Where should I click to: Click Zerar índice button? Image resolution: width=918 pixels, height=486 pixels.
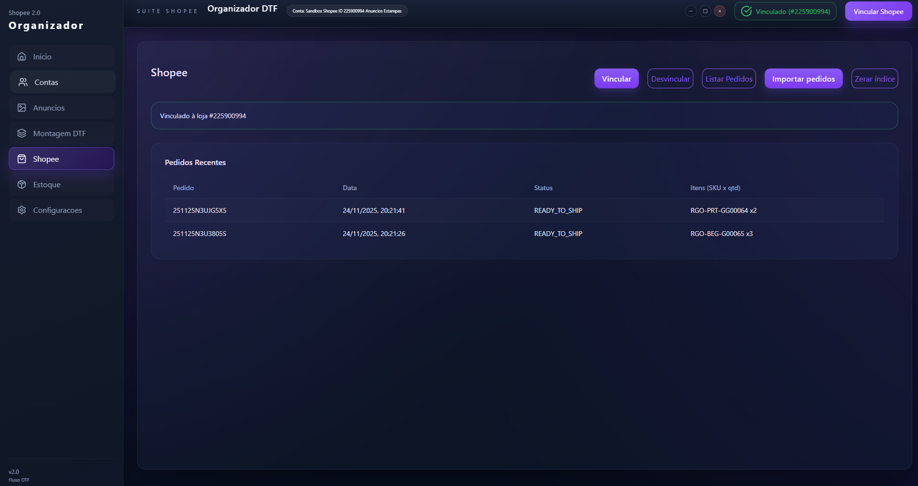click(874, 79)
